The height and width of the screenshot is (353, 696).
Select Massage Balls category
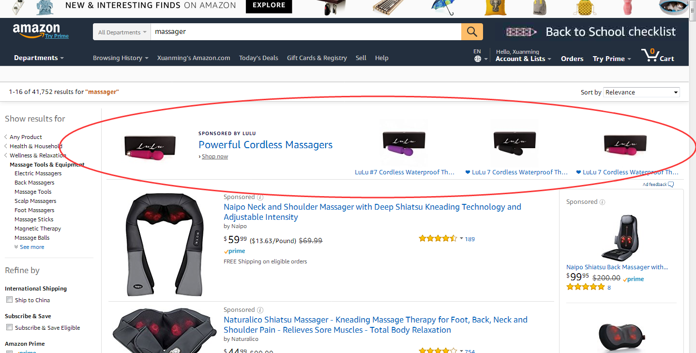[x=32, y=238]
